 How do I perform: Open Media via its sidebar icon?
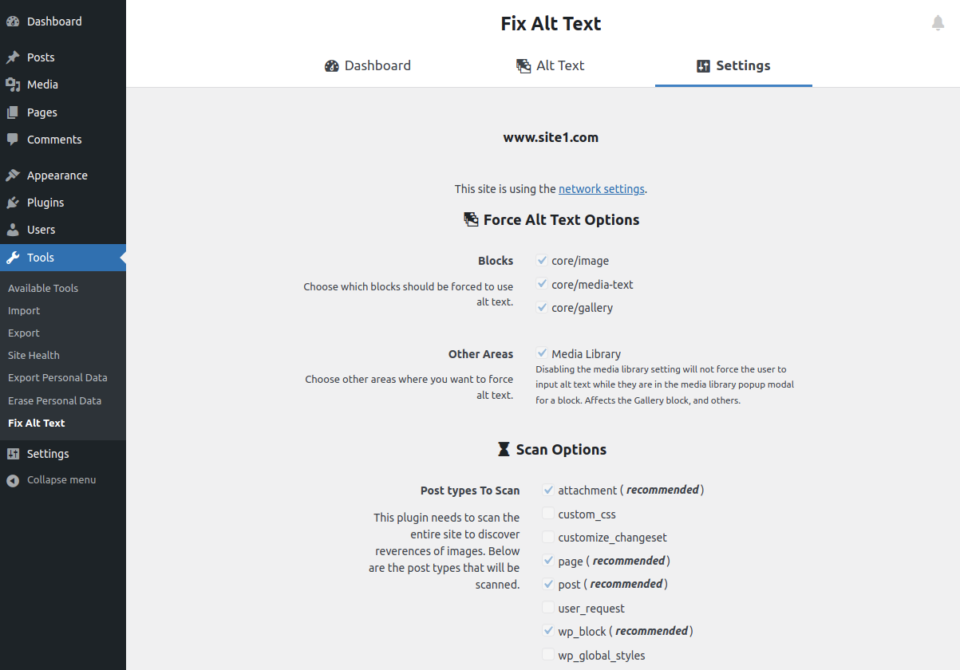coord(13,85)
